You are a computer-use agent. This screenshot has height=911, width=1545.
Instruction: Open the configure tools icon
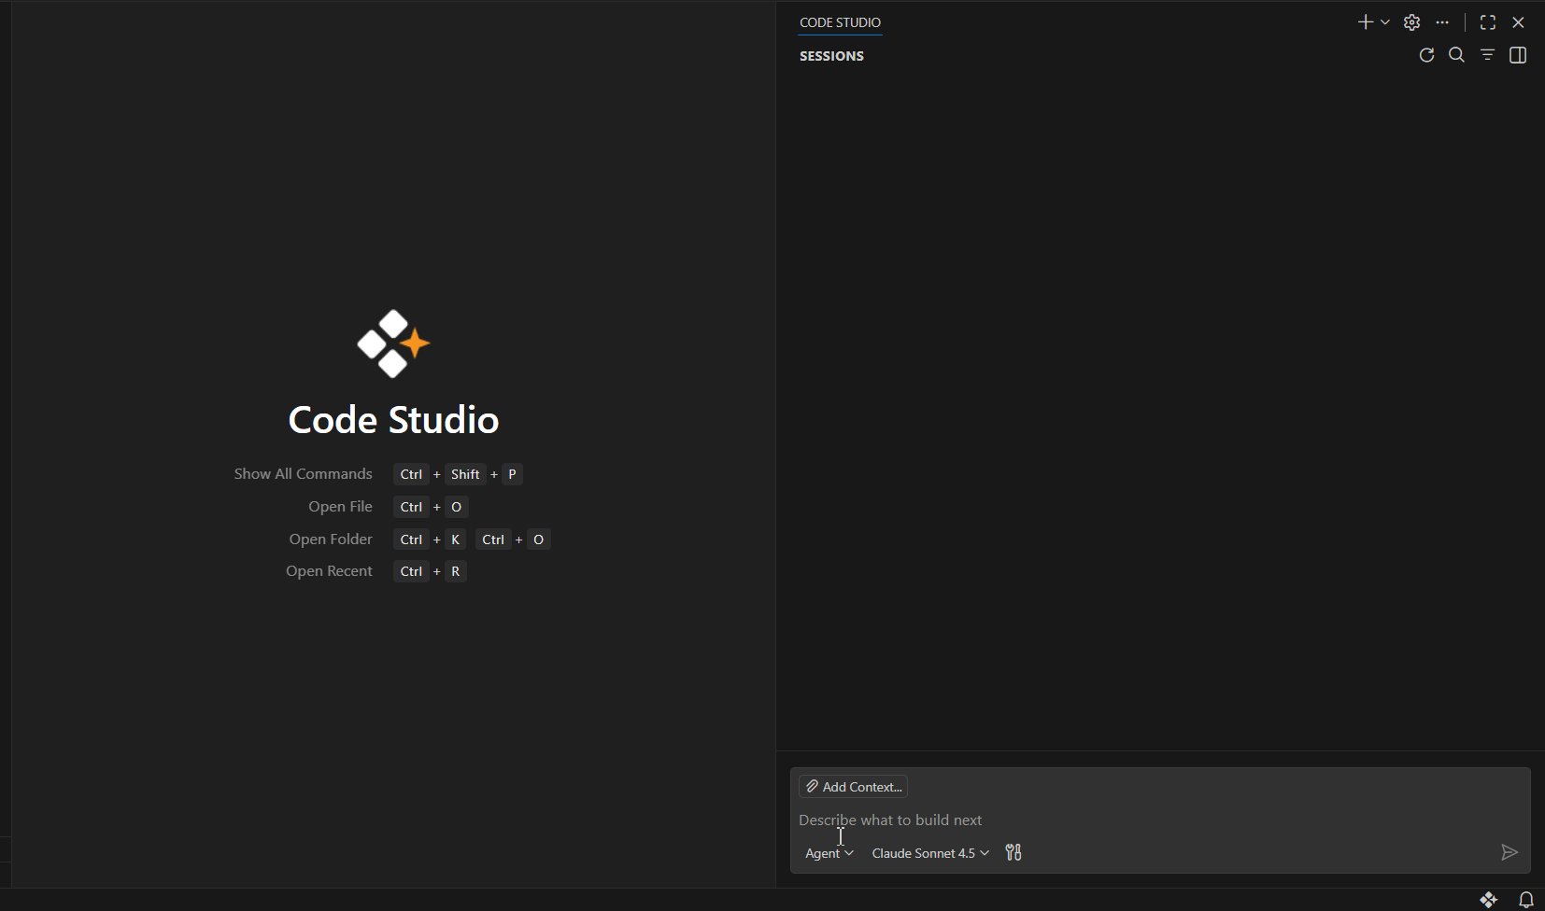tap(1013, 852)
